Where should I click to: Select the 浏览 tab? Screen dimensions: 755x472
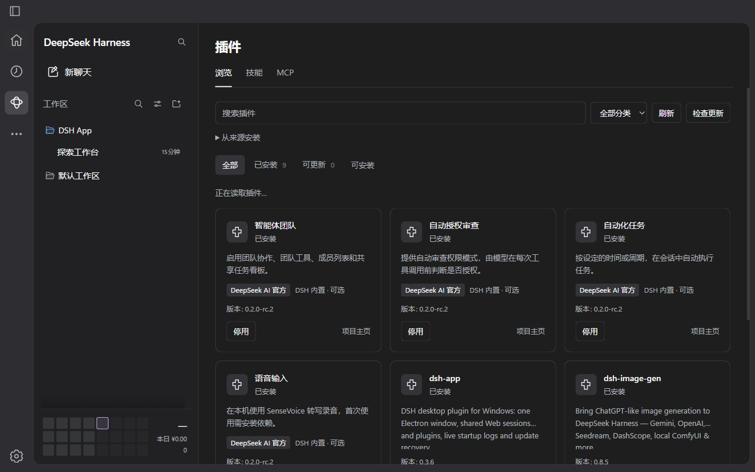click(224, 73)
